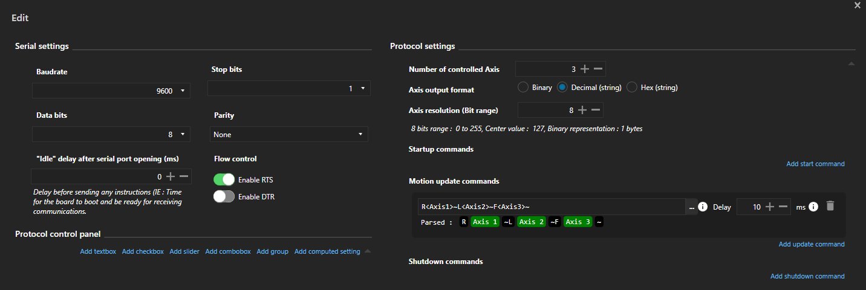Click Add shutdown command link
The width and height of the screenshot is (866, 290).
[x=807, y=276]
